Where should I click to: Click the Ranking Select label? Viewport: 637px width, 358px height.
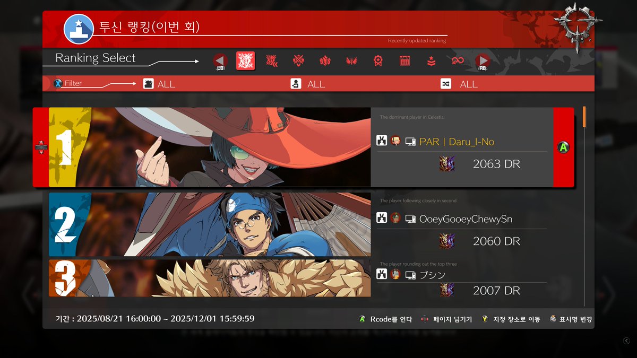[96, 58]
